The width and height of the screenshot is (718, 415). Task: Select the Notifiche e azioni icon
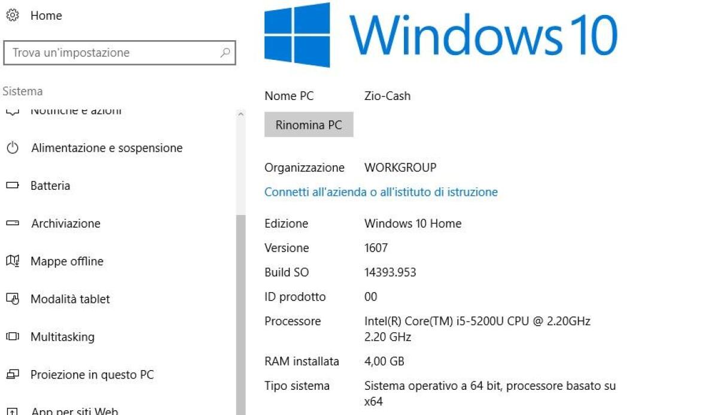[x=11, y=110]
